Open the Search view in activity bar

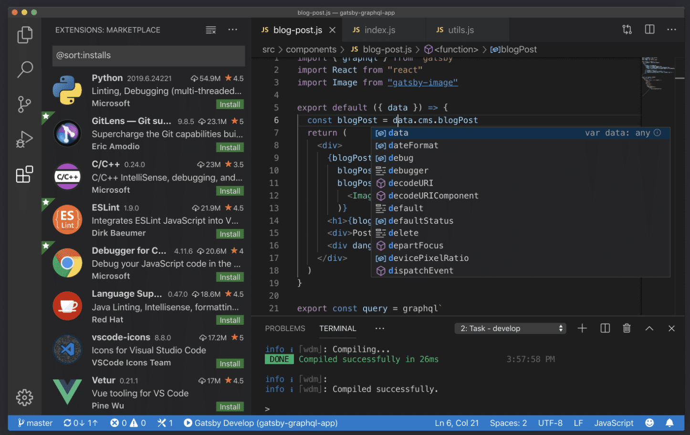point(25,69)
